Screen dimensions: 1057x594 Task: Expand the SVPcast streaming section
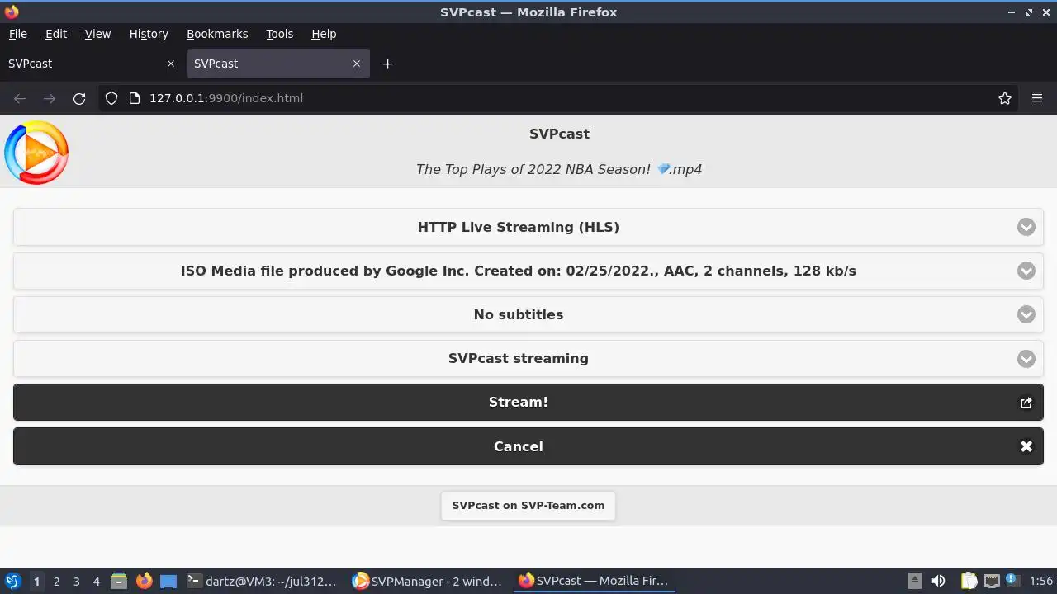[528, 358]
